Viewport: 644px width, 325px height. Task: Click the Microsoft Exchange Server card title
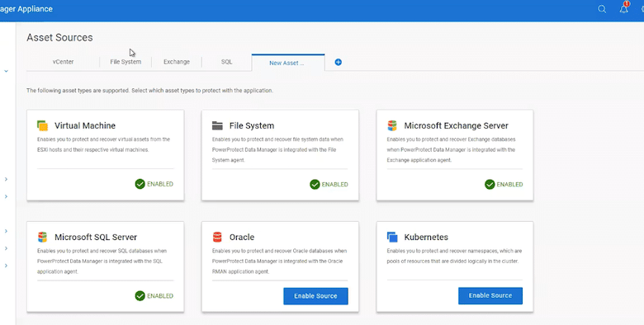457,125
